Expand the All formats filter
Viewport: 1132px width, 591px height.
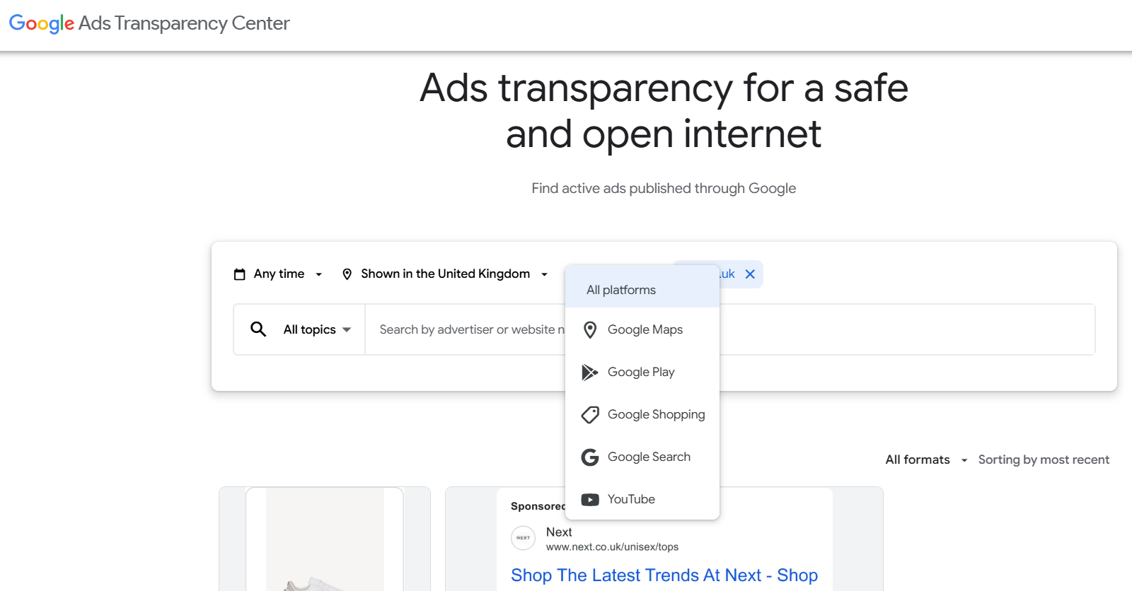pos(925,460)
